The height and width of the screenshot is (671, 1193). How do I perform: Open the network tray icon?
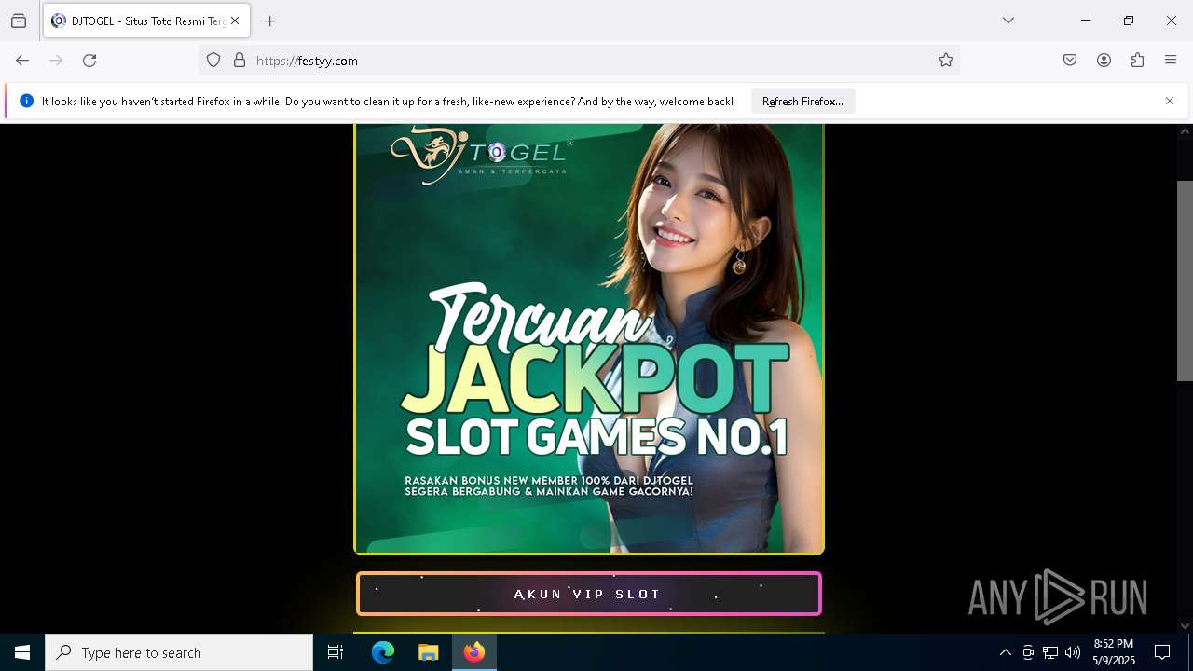(1050, 652)
